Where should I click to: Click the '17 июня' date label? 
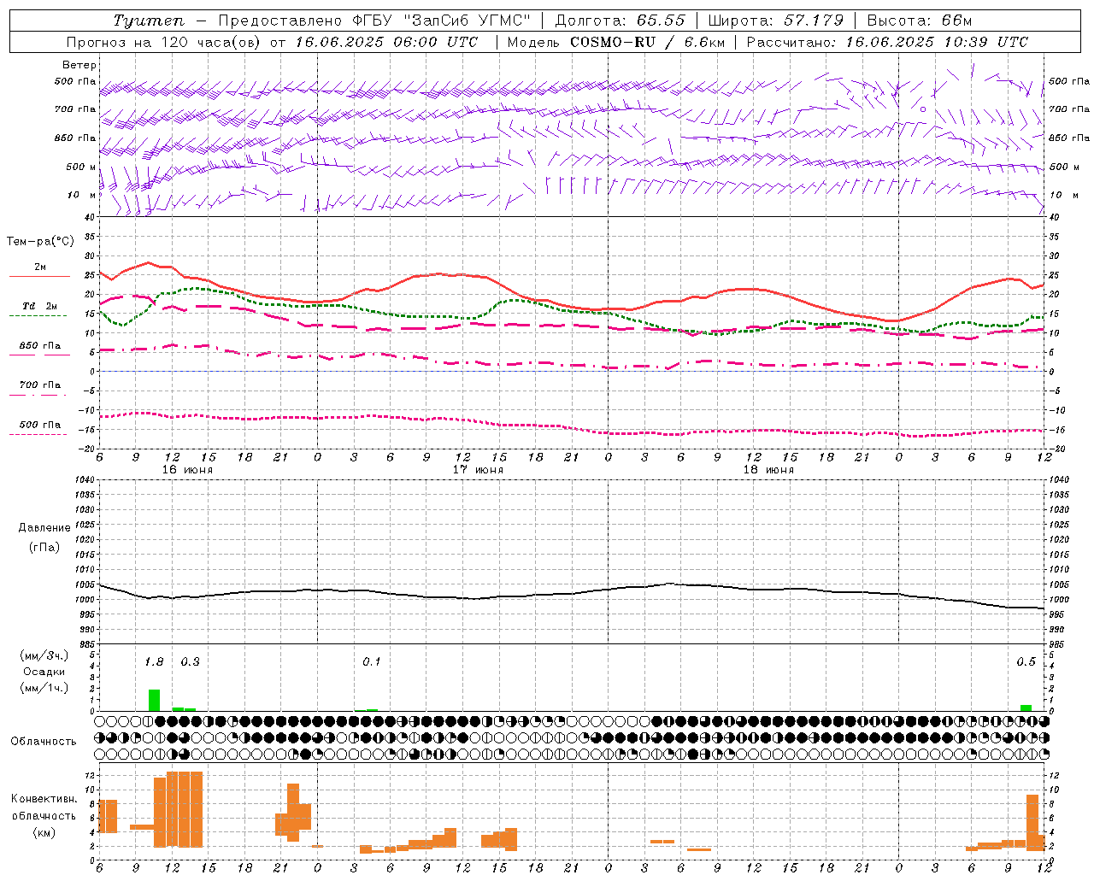click(x=477, y=470)
